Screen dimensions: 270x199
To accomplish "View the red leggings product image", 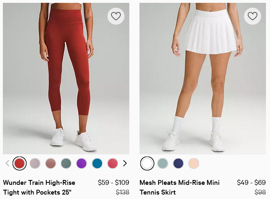I will point(66,78).
